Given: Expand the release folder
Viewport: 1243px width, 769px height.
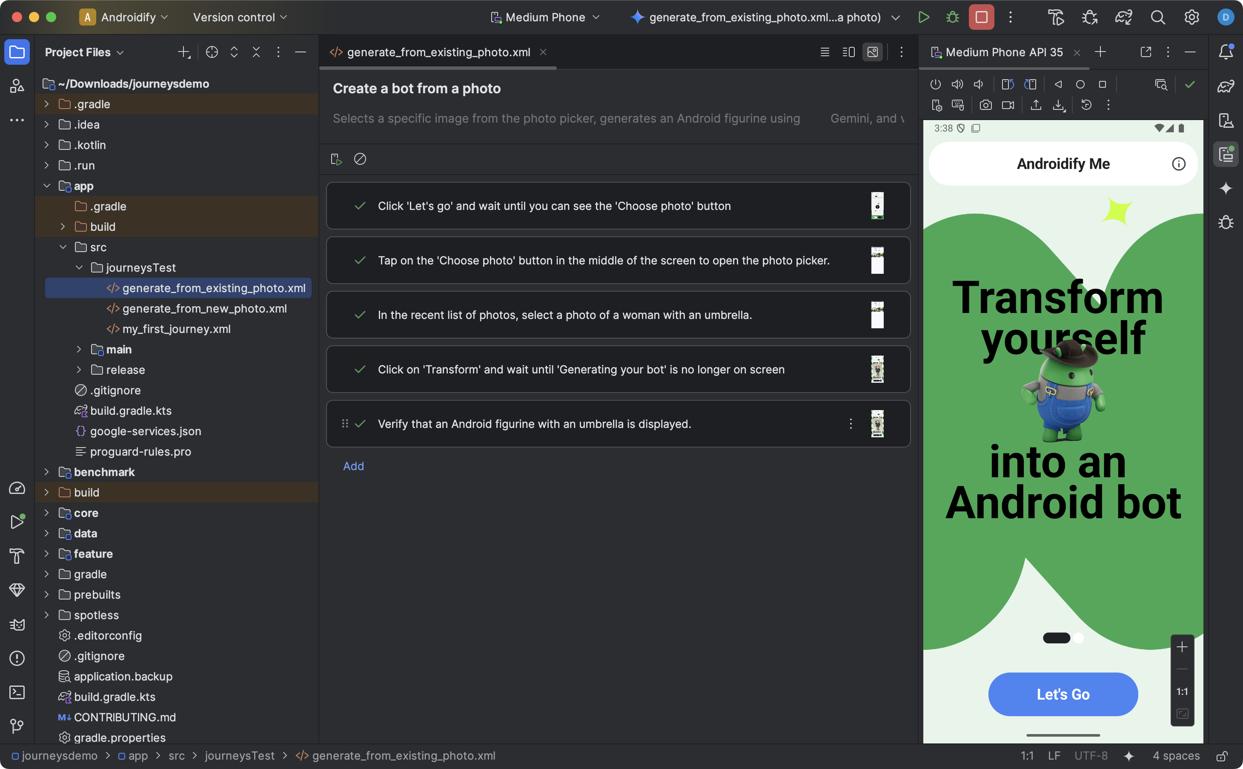Looking at the screenshot, I should (x=79, y=370).
